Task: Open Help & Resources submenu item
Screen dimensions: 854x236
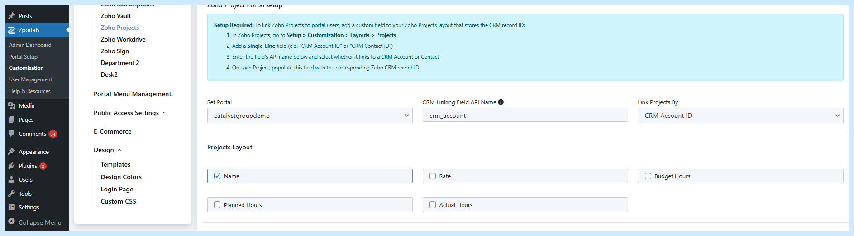Action: click(29, 91)
